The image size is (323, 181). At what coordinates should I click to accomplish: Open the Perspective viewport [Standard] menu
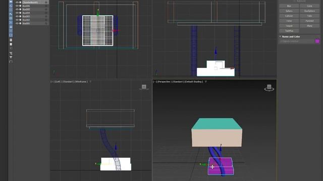coord(178,81)
